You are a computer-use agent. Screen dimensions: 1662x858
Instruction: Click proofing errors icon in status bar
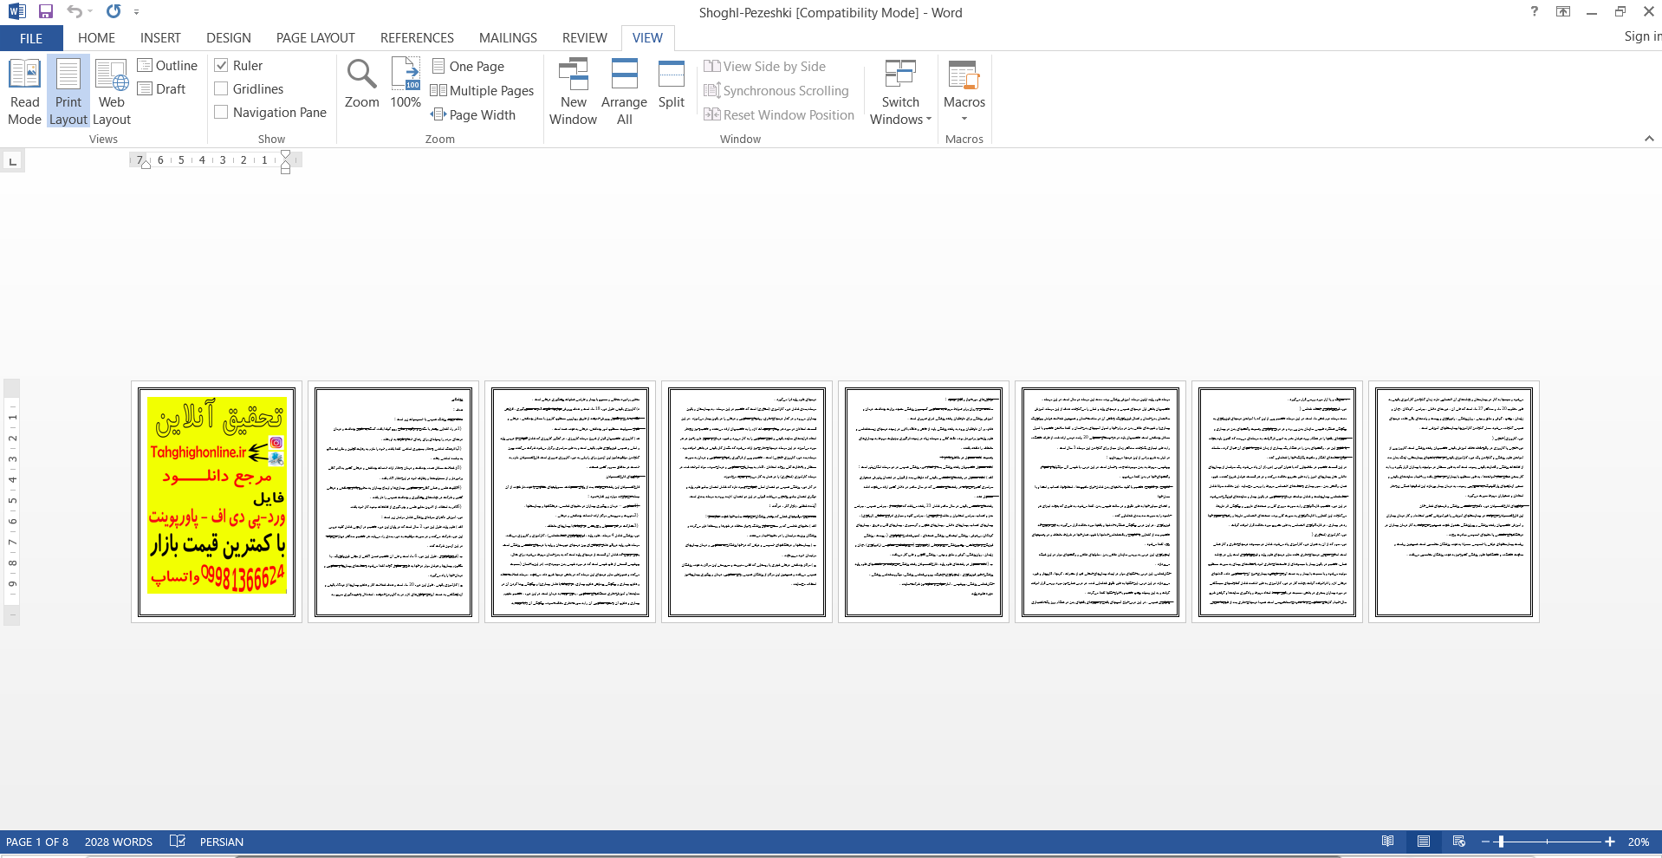point(178,841)
